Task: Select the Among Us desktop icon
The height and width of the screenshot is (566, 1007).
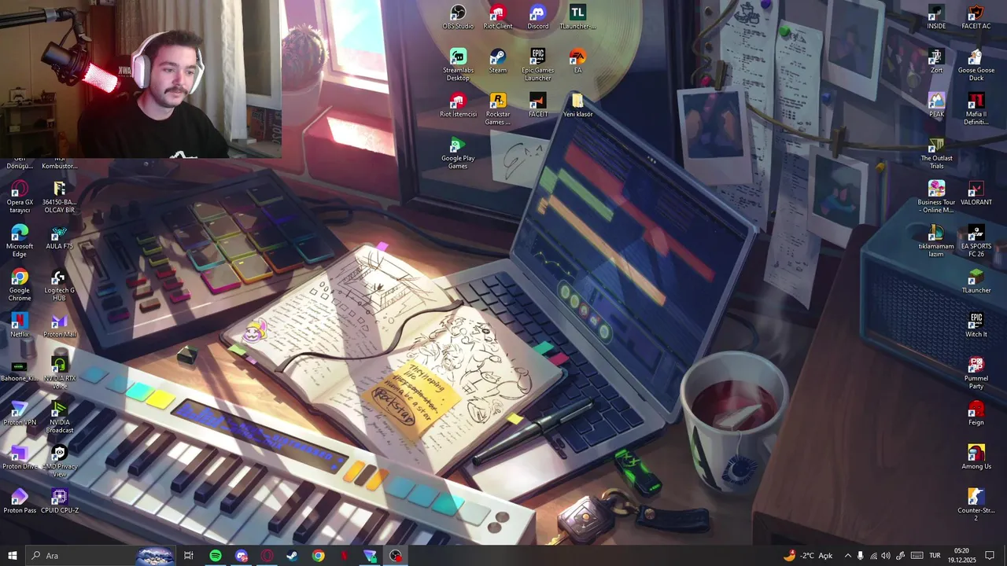Action: point(976,458)
